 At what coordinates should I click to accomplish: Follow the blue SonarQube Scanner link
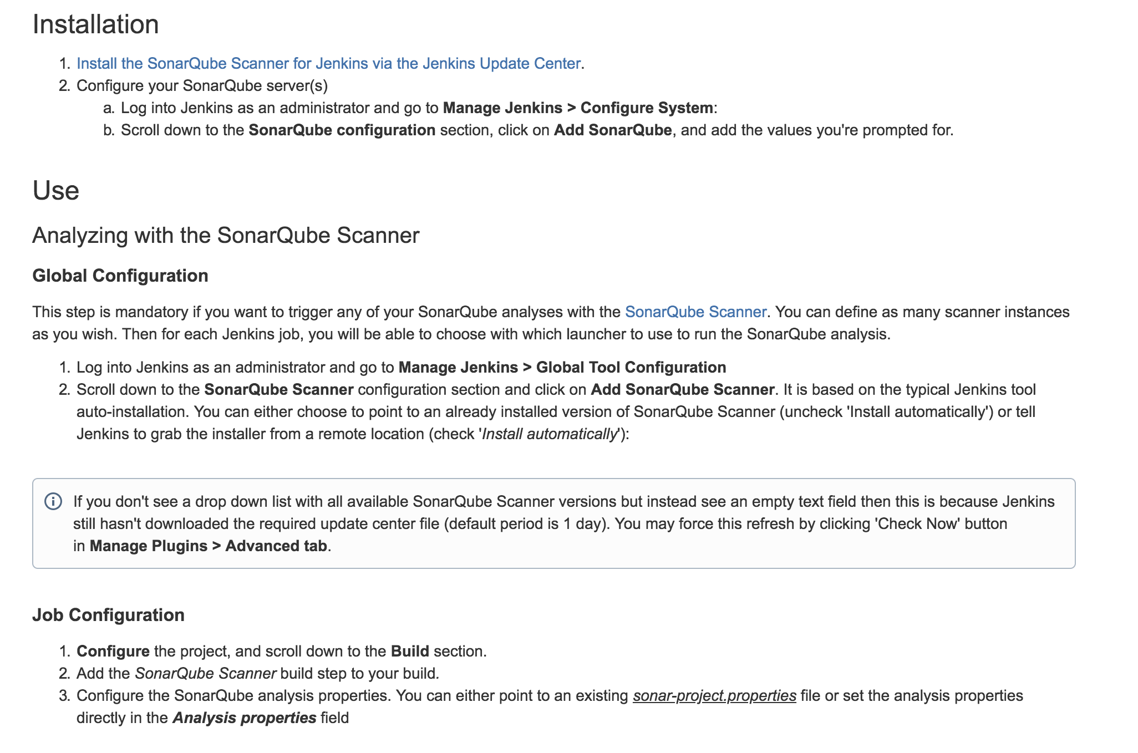695,312
